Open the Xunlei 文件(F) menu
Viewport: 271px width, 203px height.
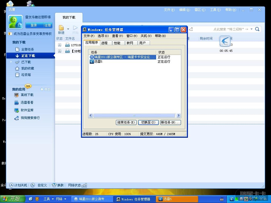pyautogui.click(x=169, y=10)
